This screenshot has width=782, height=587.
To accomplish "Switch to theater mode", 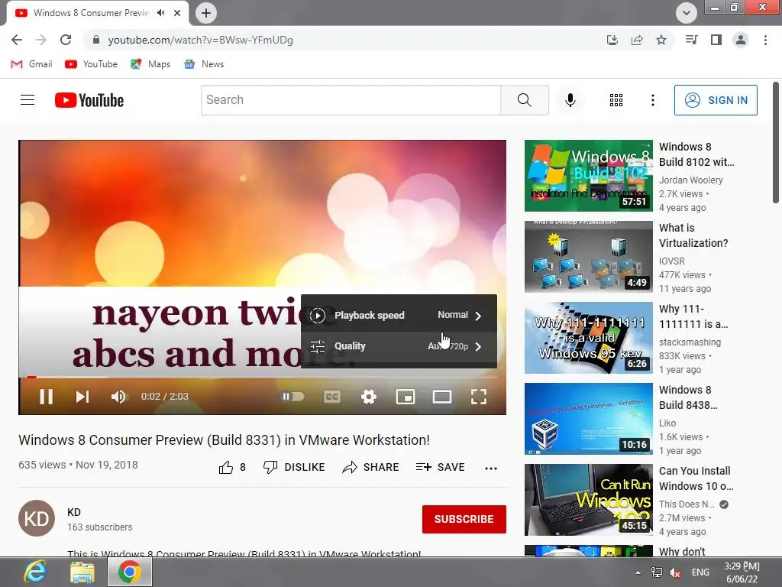I will pyautogui.click(x=442, y=397).
